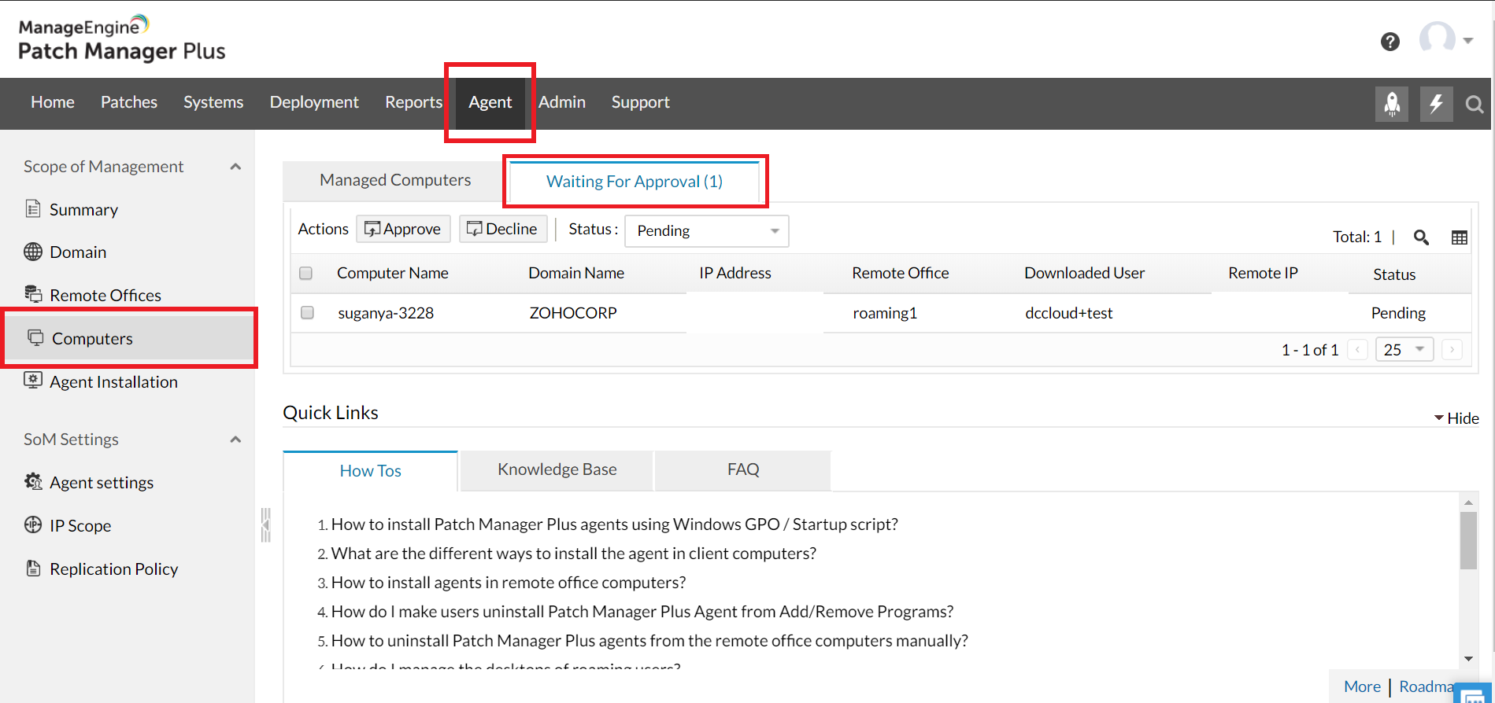This screenshot has height=703, width=1495.
Task: Select the How Tos tab
Action: (371, 471)
